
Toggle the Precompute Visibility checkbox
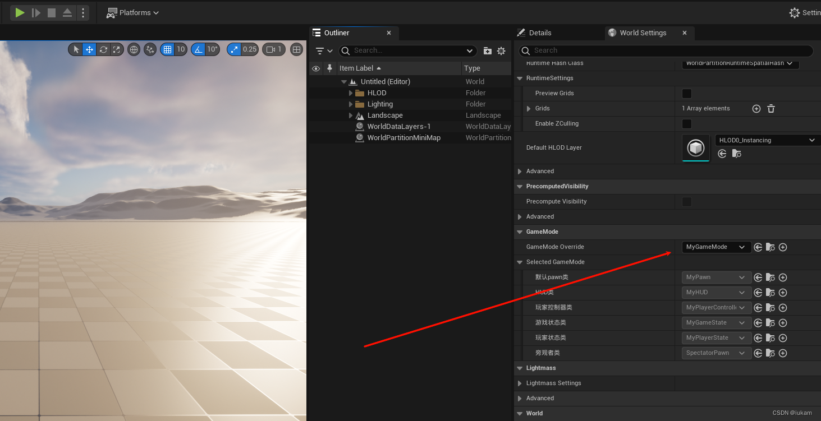[687, 202]
